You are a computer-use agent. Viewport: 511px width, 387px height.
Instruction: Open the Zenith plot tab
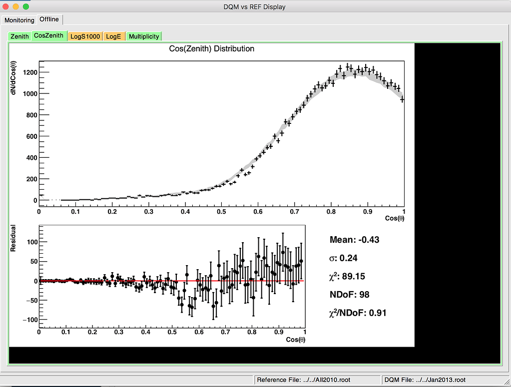coord(19,36)
